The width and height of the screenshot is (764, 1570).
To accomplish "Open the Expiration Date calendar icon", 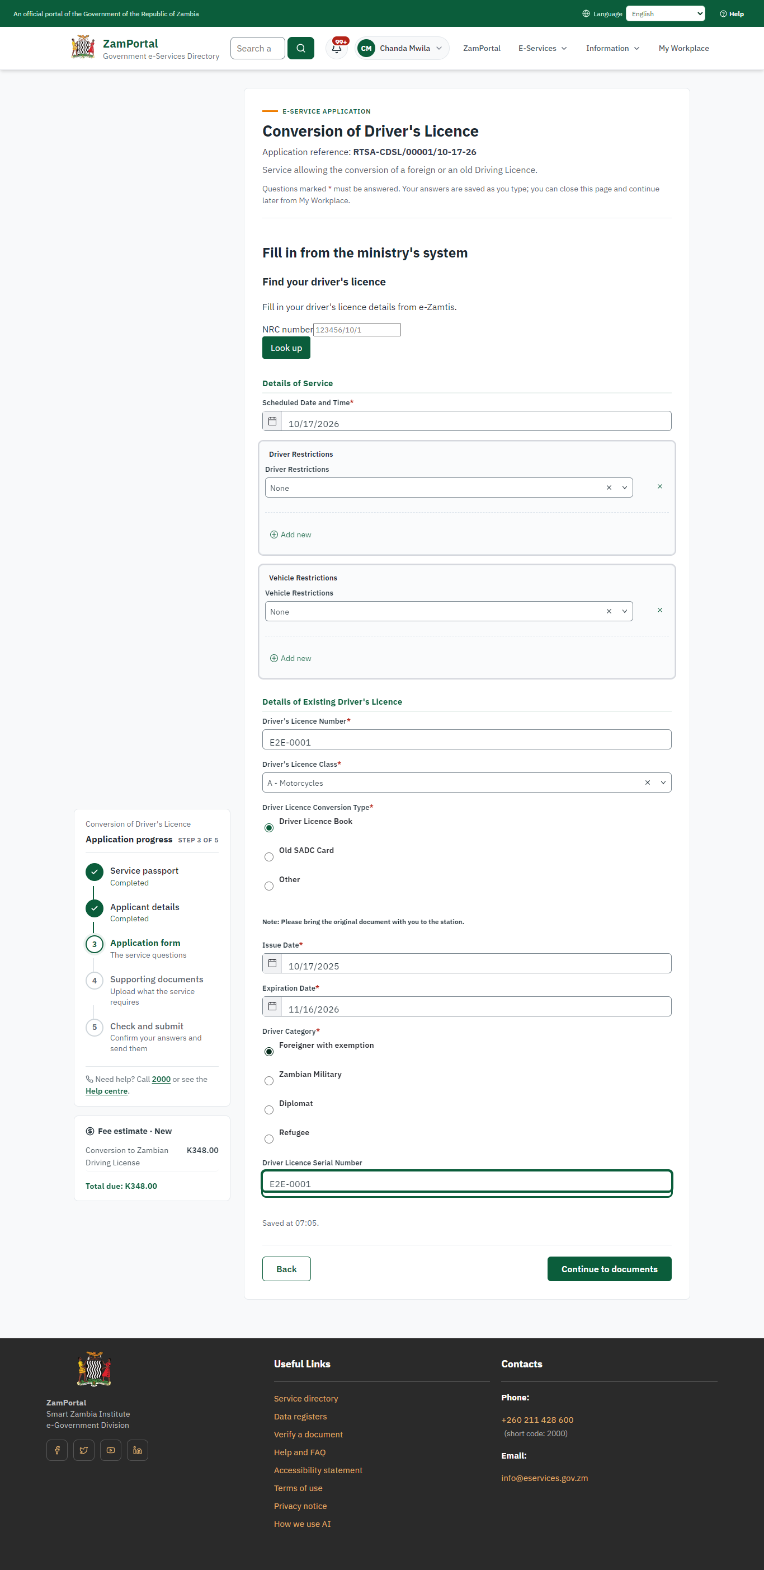I will (272, 1006).
